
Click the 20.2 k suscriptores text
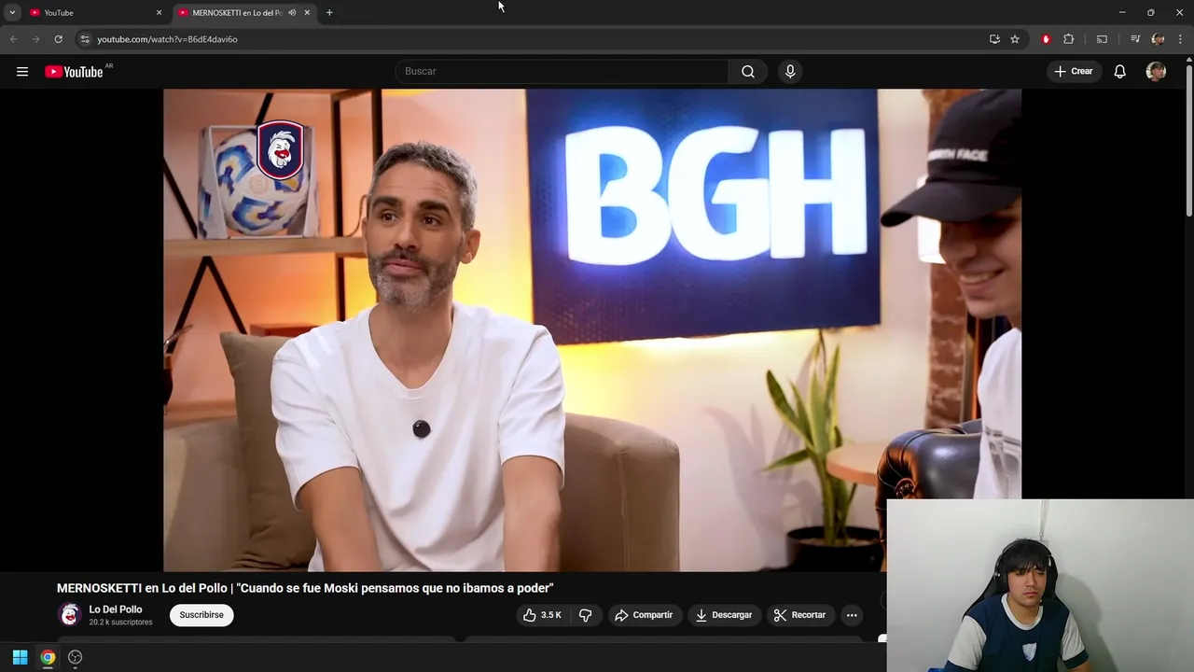click(x=120, y=623)
